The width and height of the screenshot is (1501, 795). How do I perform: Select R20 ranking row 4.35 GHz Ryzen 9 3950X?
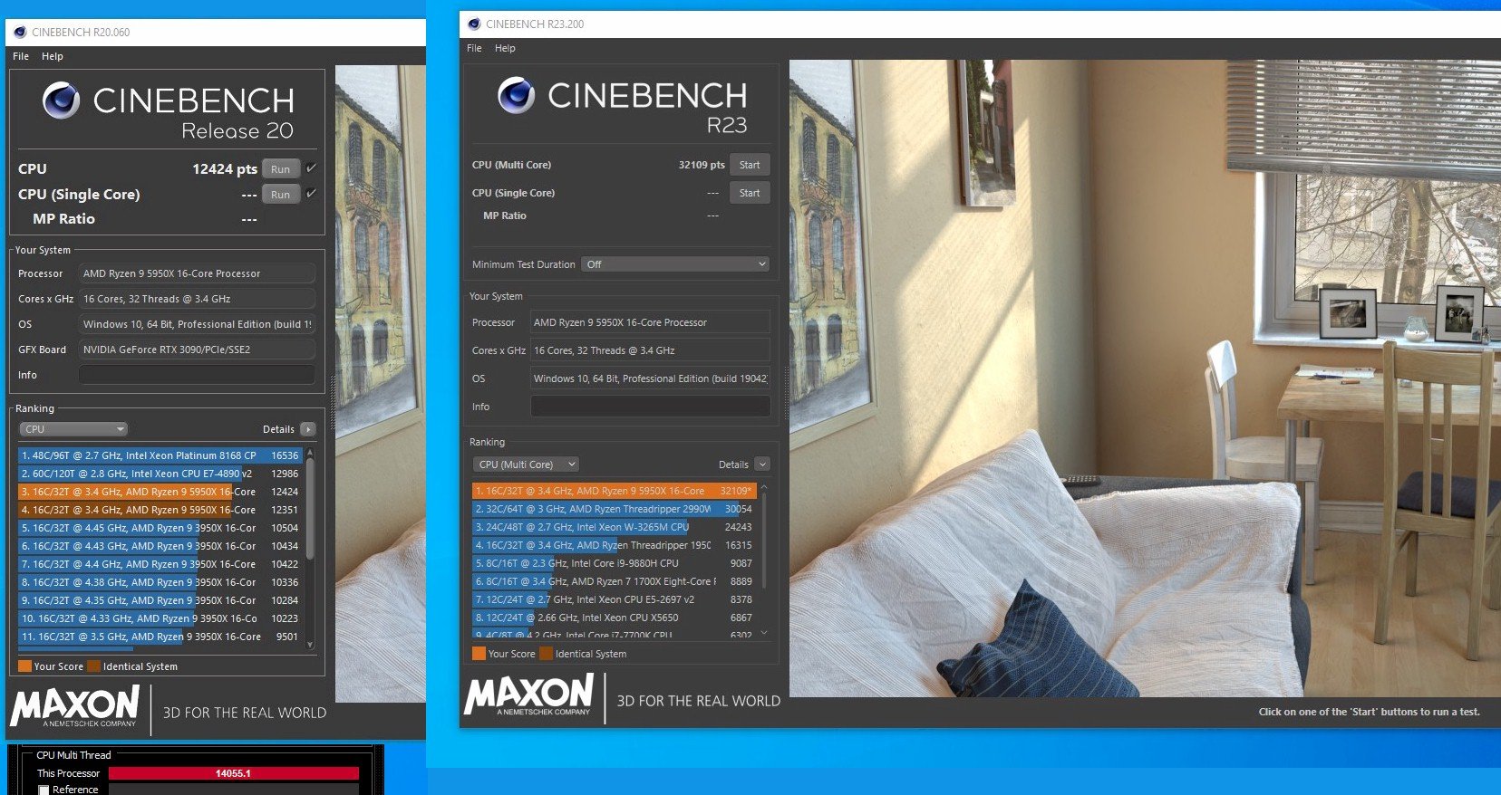tap(160, 600)
